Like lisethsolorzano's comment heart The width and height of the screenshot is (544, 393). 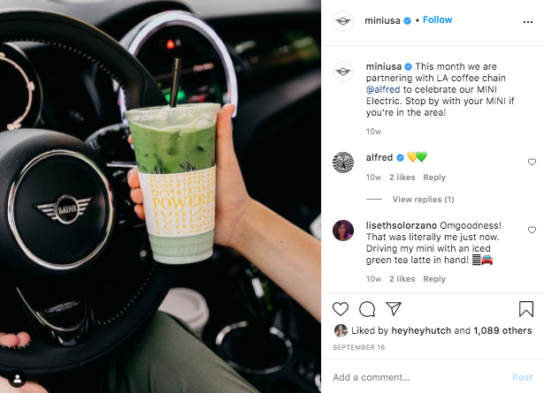coord(532,230)
